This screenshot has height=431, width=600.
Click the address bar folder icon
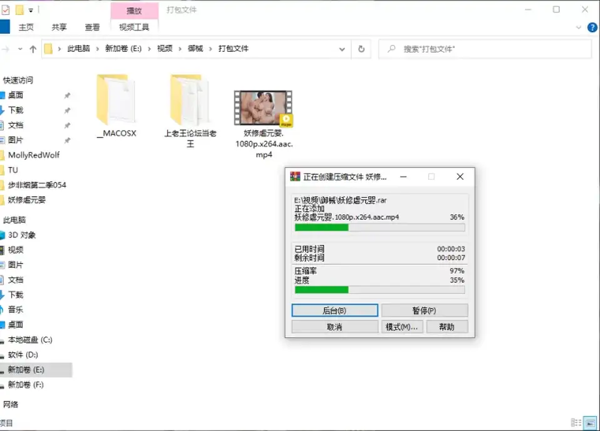(48, 49)
